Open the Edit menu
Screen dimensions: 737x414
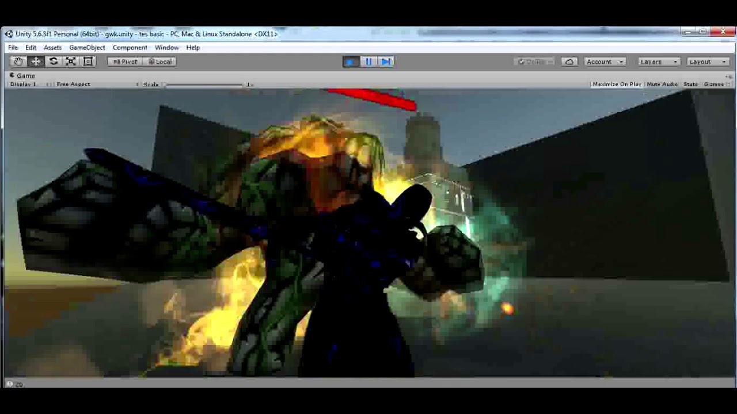(31, 48)
